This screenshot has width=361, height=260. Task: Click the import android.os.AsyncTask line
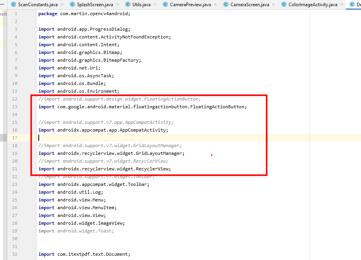[x=76, y=76]
